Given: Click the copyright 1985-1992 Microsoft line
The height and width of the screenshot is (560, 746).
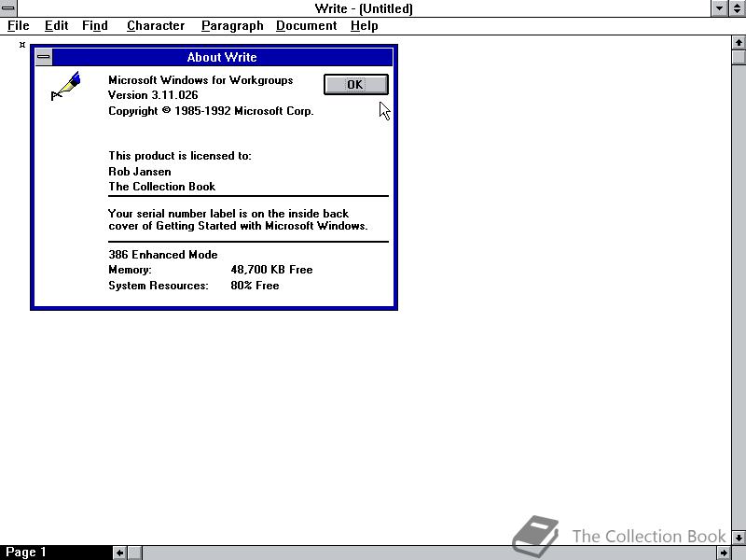Looking at the screenshot, I should pos(211,111).
